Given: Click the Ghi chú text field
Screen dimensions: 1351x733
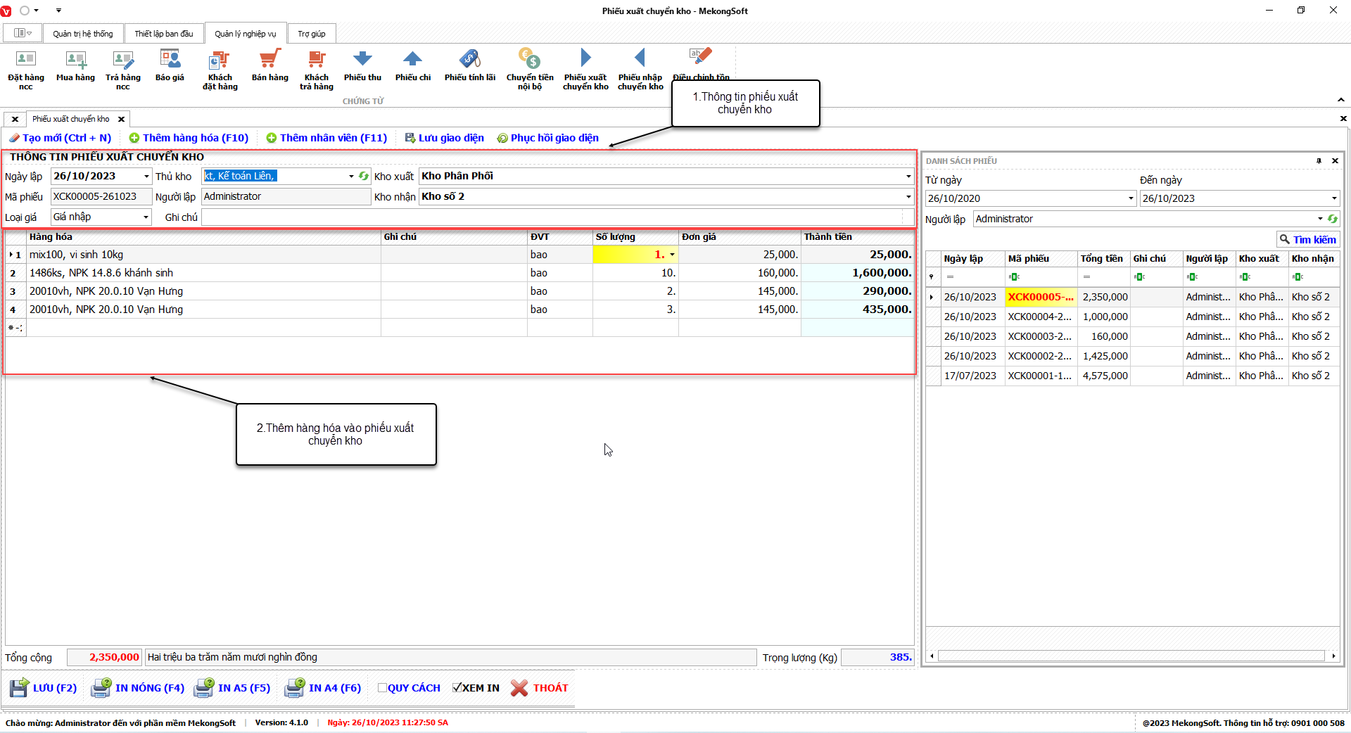Looking at the screenshot, I should 552,217.
